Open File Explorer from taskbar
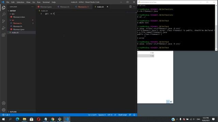 tap(25, 119)
